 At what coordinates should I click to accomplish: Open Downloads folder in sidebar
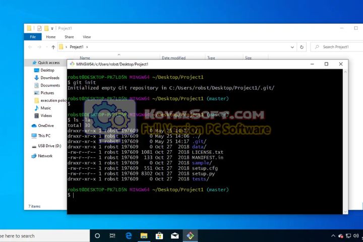(50, 78)
